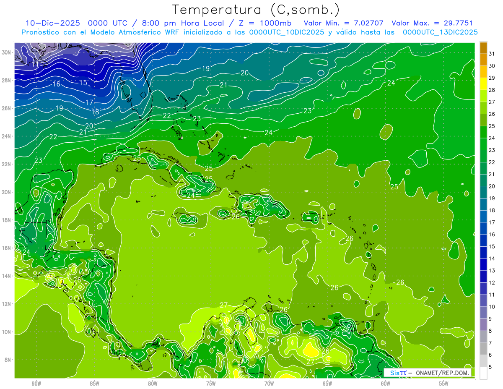The height and width of the screenshot is (389, 503).
Task: Click legend scale value 13
Action: (492, 271)
